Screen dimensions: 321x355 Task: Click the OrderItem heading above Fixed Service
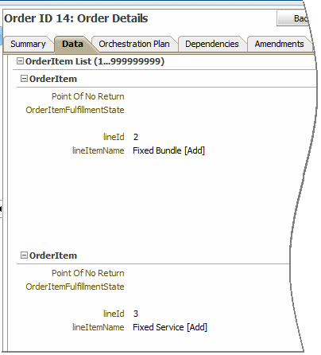pyautogui.click(x=53, y=256)
